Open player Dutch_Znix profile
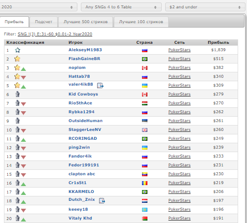The image size is (247, 223). [82, 199]
